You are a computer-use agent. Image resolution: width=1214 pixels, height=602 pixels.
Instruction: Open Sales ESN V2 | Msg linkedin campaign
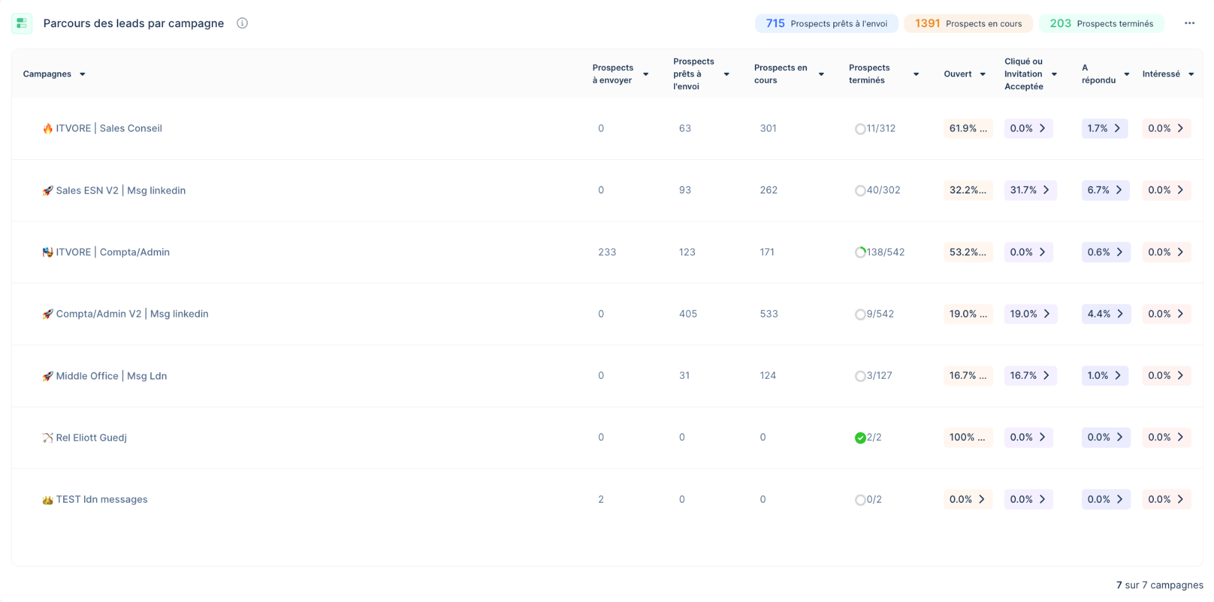(x=121, y=190)
